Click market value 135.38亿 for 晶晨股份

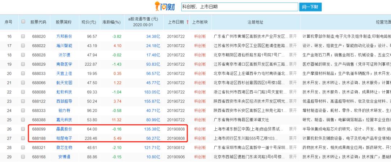[x=152, y=129]
